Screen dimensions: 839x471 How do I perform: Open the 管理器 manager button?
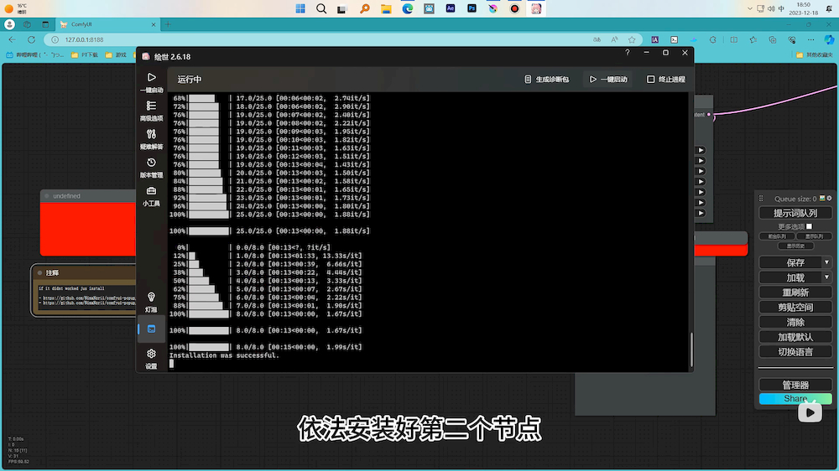click(x=795, y=385)
